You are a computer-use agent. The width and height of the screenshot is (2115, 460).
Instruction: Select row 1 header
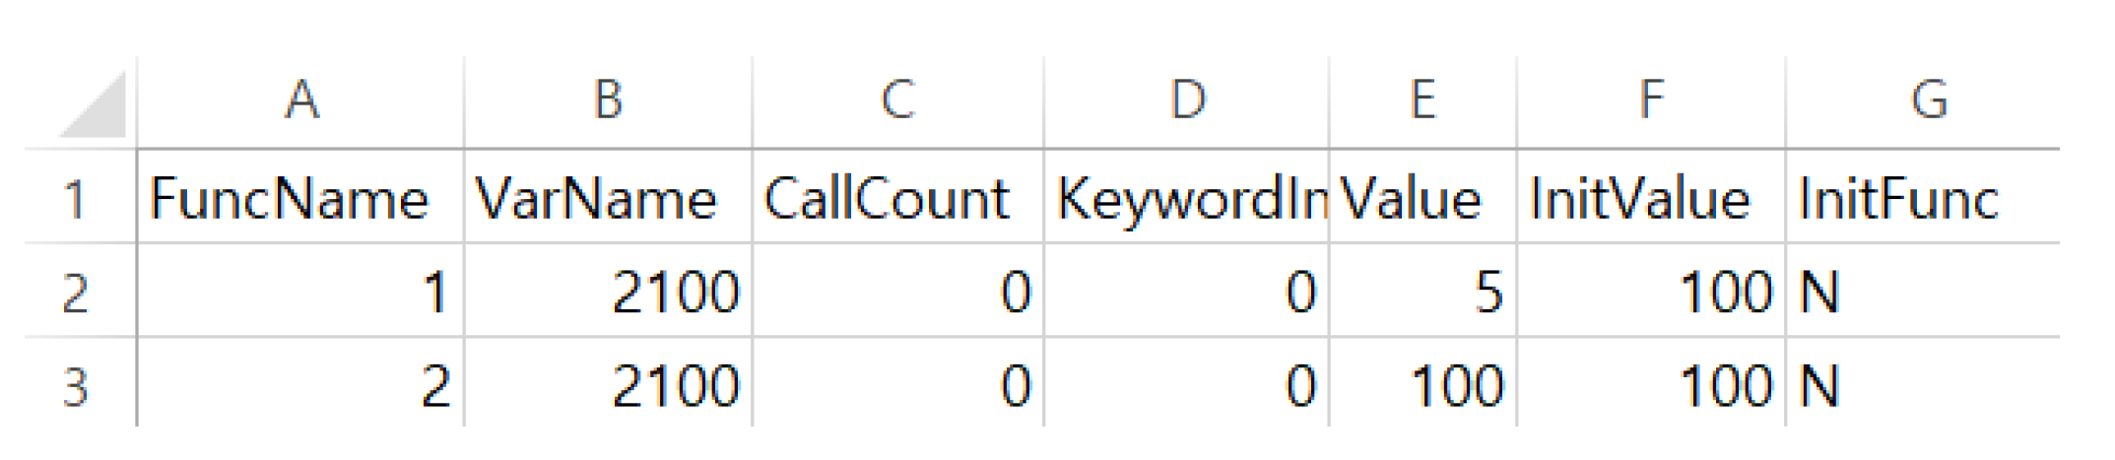[x=76, y=198]
